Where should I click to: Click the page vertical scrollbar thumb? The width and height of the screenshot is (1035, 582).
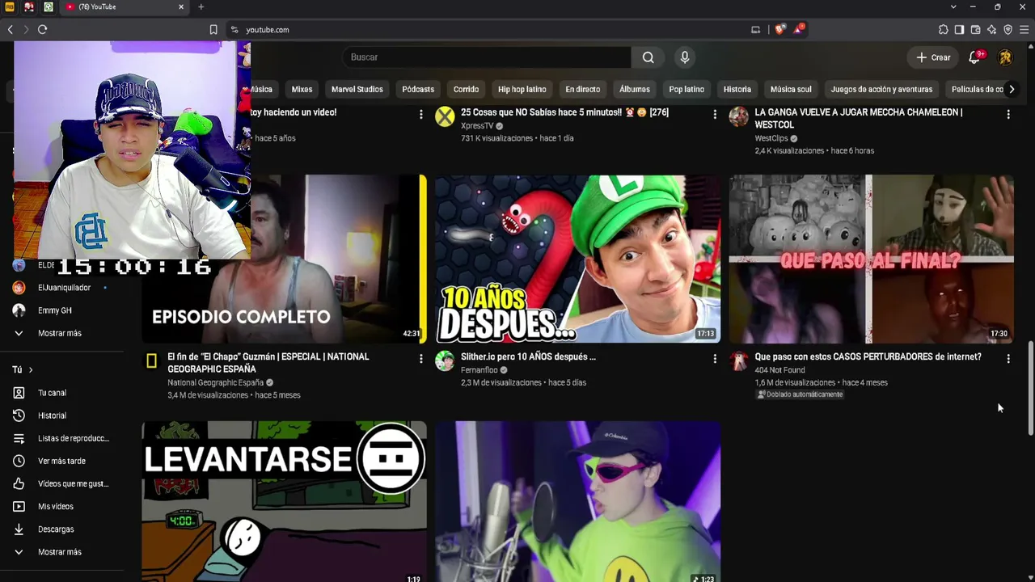point(1030,389)
